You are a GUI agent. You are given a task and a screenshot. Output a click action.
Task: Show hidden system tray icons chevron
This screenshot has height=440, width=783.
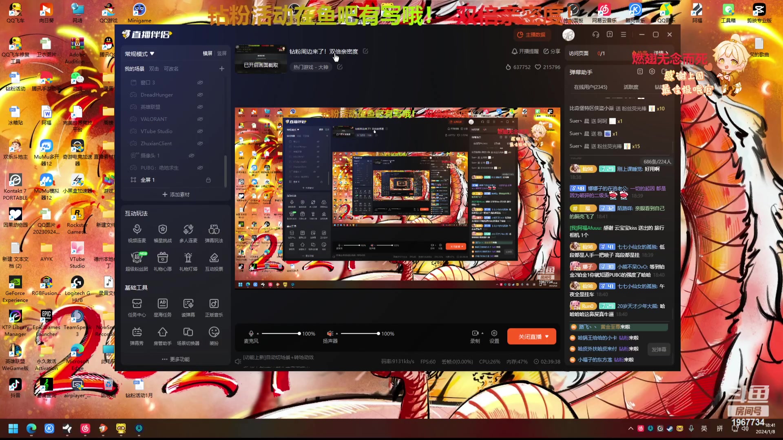630,429
